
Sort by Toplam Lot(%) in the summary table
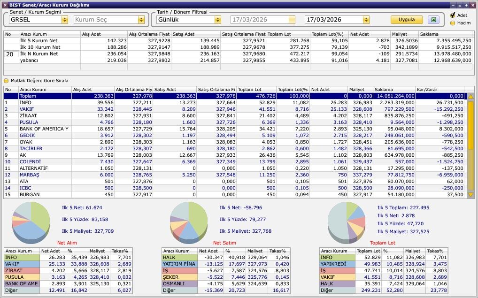click(329, 34)
